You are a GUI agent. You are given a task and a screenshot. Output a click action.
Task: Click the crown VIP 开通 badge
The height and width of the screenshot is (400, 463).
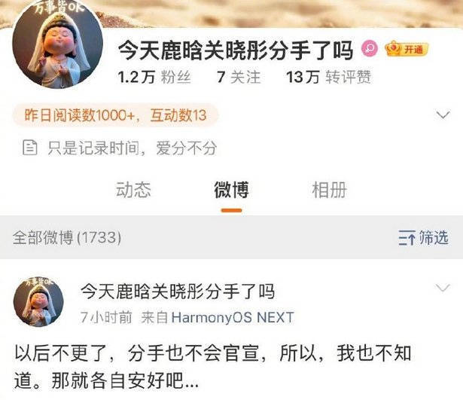(407, 49)
